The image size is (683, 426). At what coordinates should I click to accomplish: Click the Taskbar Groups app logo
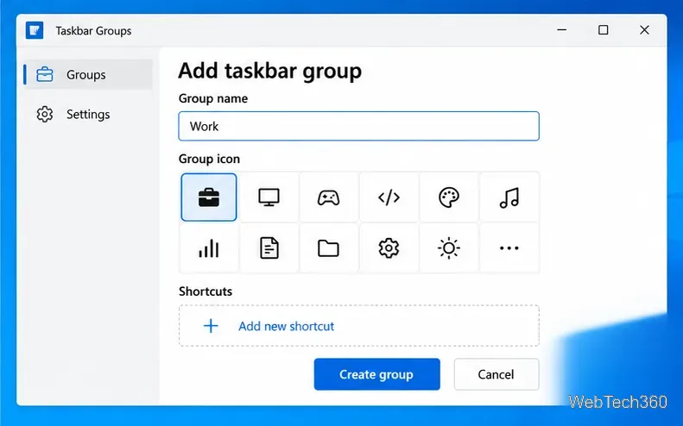click(35, 30)
